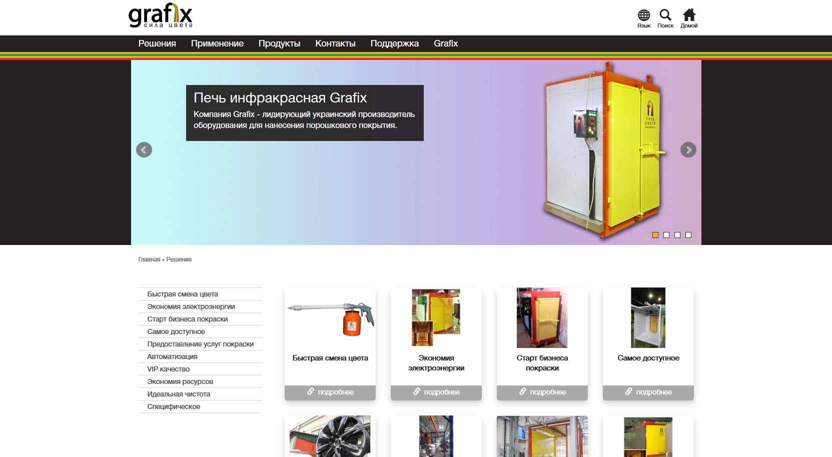Open sidebar link Автоматизация
The image size is (832, 457).
click(x=200, y=356)
